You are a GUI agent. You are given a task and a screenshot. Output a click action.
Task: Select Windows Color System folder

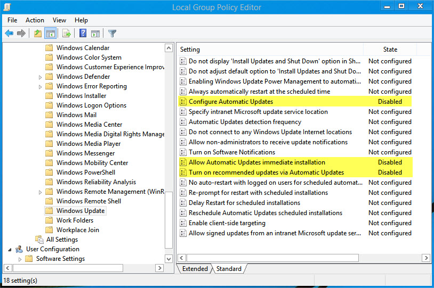point(89,57)
